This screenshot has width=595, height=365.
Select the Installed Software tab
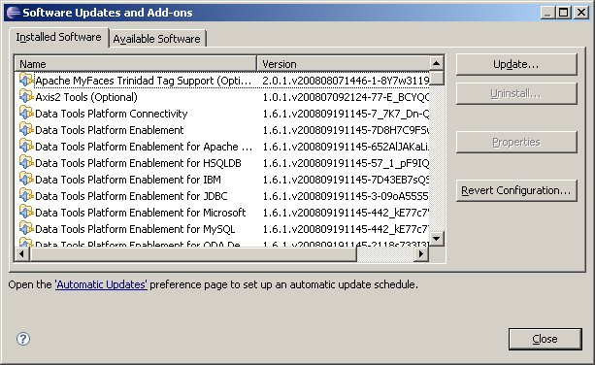58,37
